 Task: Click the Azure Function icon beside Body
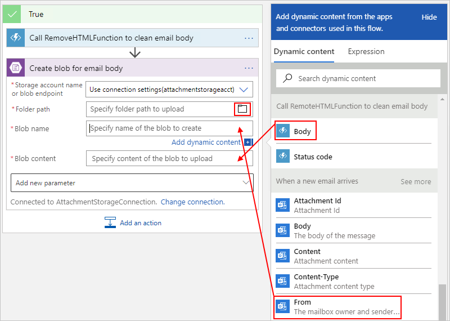tap(283, 131)
